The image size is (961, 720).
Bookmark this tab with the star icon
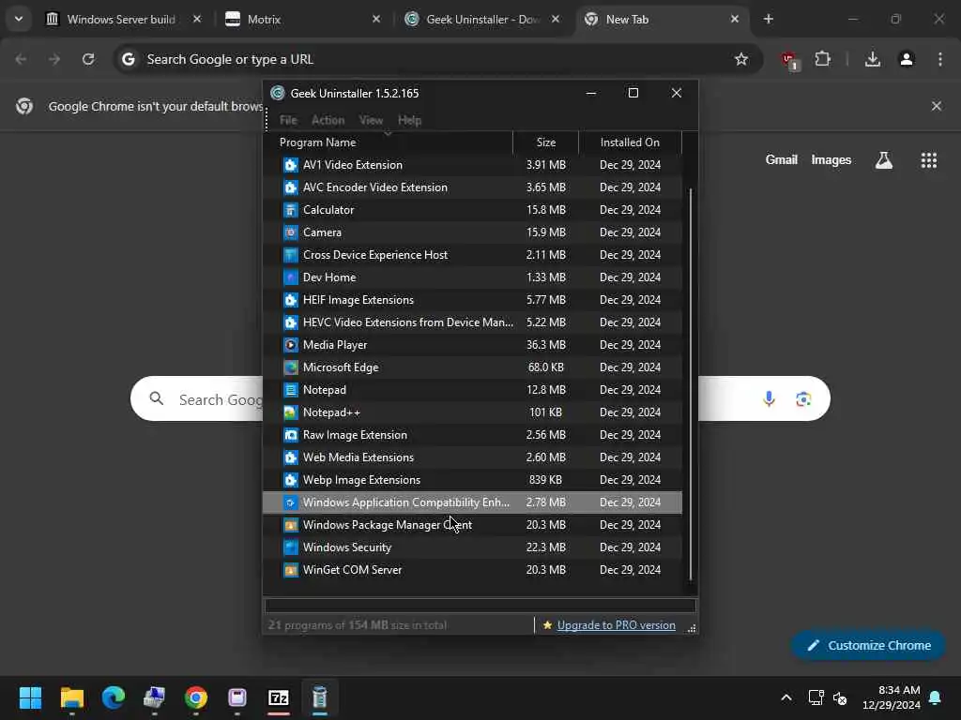(x=741, y=59)
